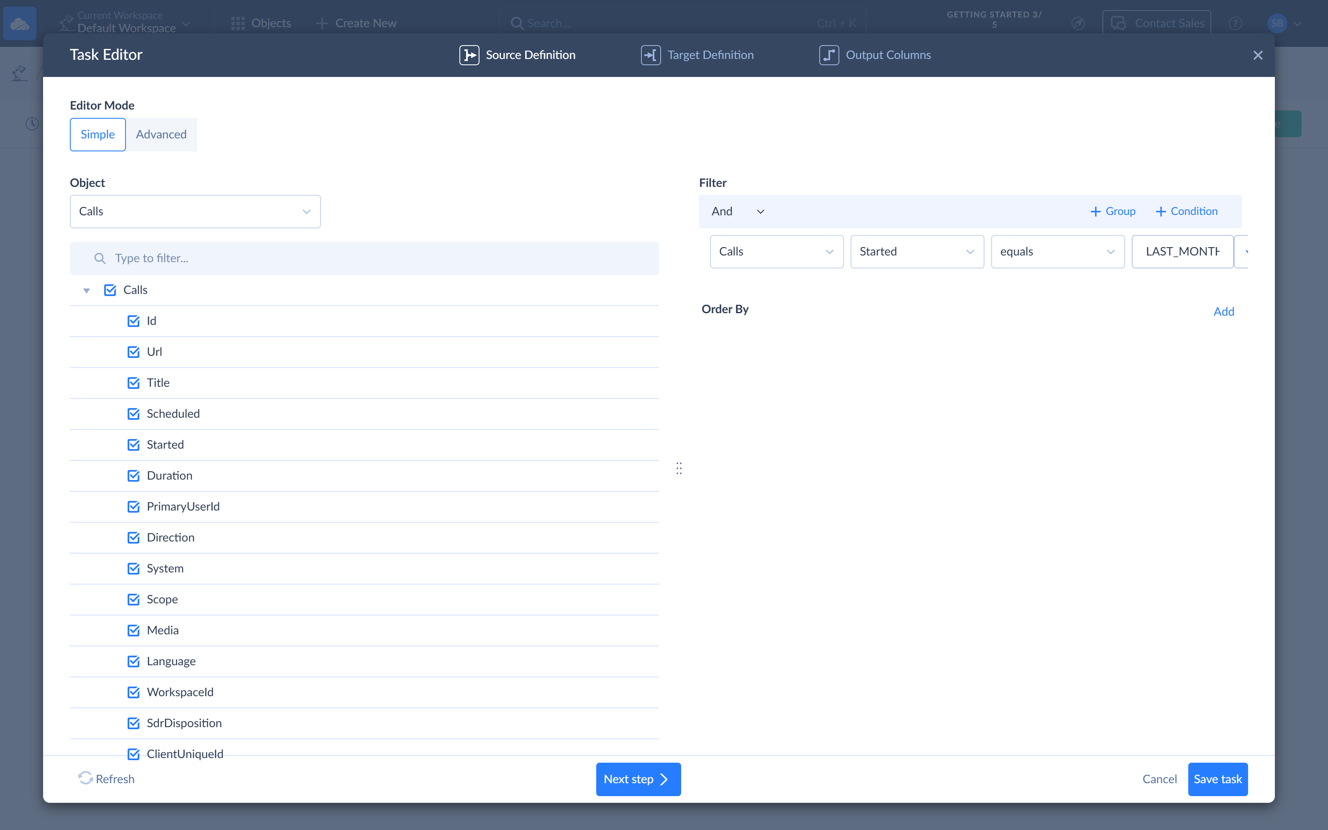The height and width of the screenshot is (830, 1328).
Task: Click the Refresh icon at bottom left
Action: [85, 778]
